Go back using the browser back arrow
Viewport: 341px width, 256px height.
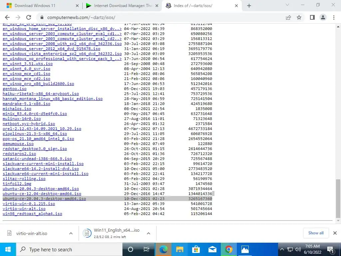7,17
